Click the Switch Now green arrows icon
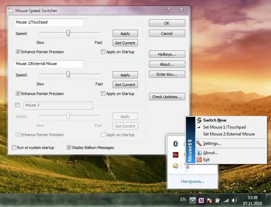This screenshot has height=207, width=271. pos(199,120)
